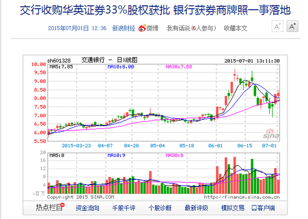Open the 模拟交易 tab
Screen dimensions: 308x219
click(233, 208)
